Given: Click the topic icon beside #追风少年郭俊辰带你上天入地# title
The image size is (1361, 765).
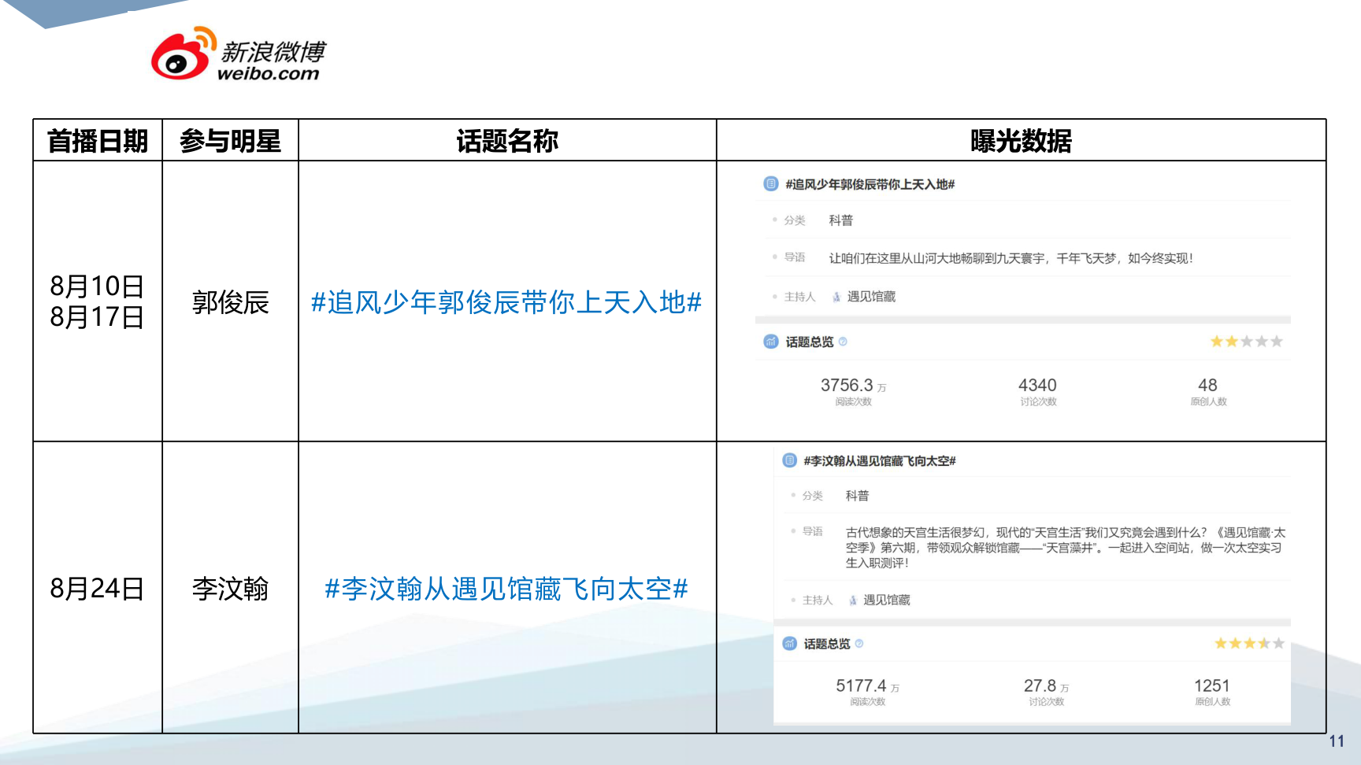Looking at the screenshot, I should coord(771,184).
